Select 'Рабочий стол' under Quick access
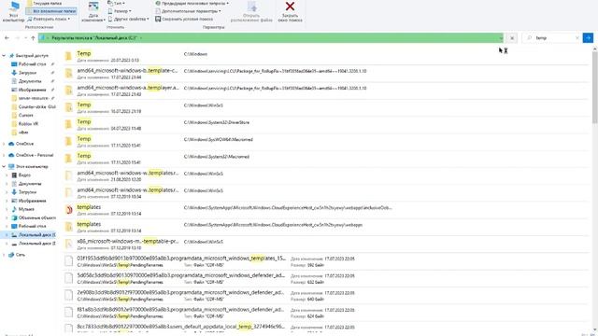Image resolution: width=598 pixels, height=336 pixels. point(32,64)
